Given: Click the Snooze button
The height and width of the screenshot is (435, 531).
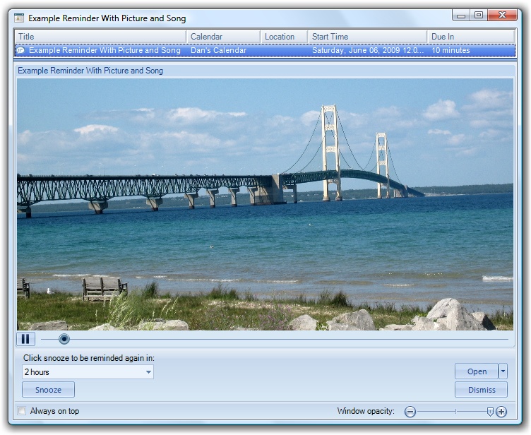Looking at the screenshot, I should pos(49,390).
